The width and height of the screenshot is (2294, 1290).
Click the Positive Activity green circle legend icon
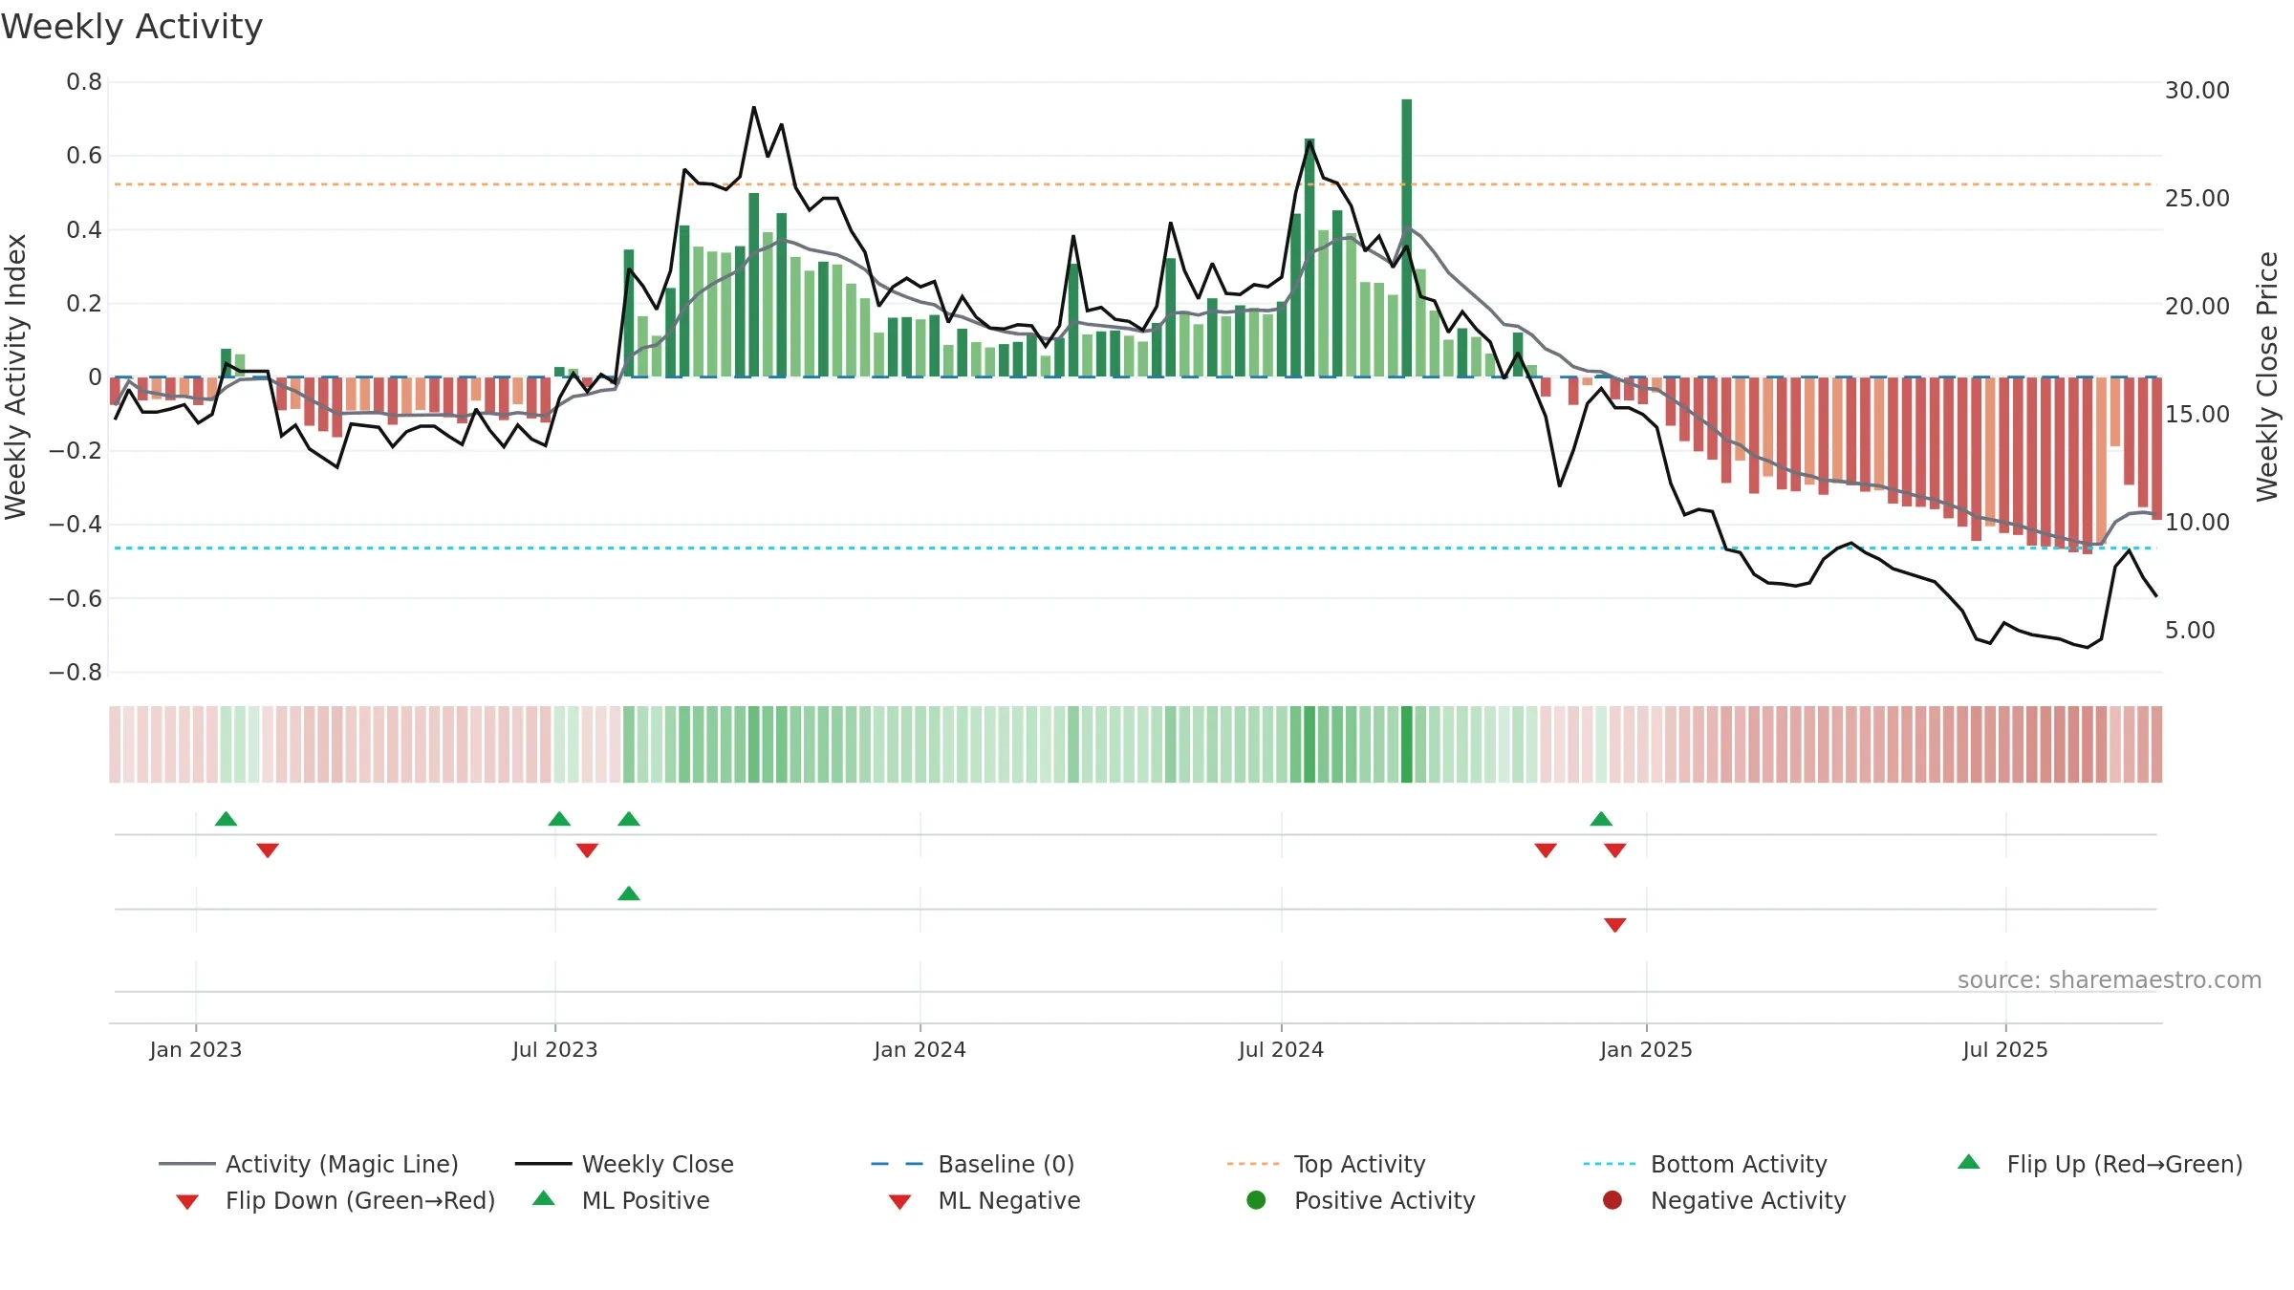click(x=1256, y=1199)
